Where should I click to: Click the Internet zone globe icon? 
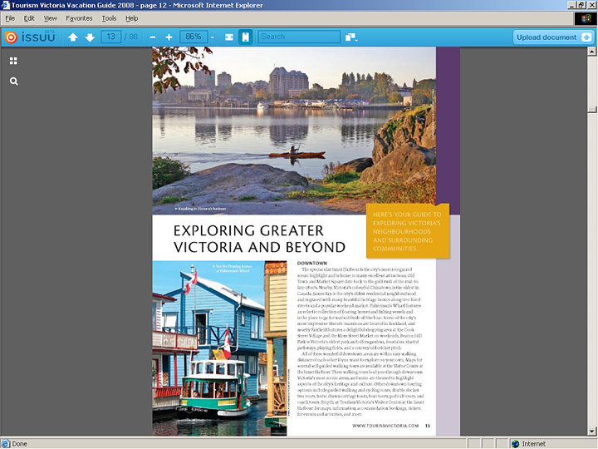coord(515,444)
